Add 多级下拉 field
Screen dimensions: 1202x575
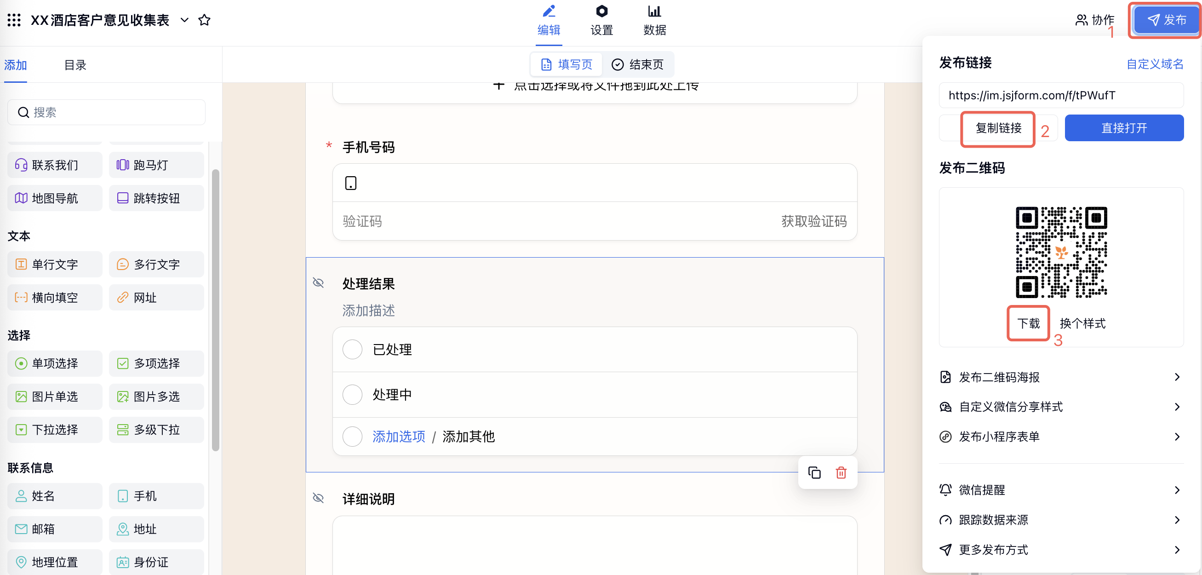tap(156, 430)
